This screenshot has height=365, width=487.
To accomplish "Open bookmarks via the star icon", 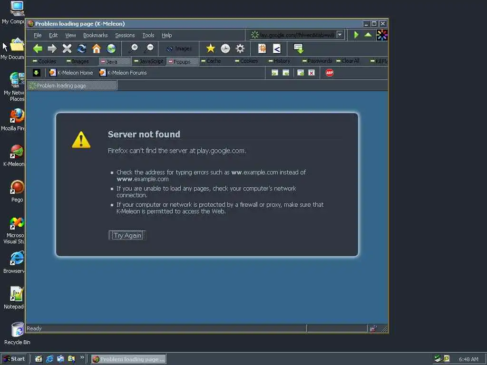I will click(x=211, y=48).
